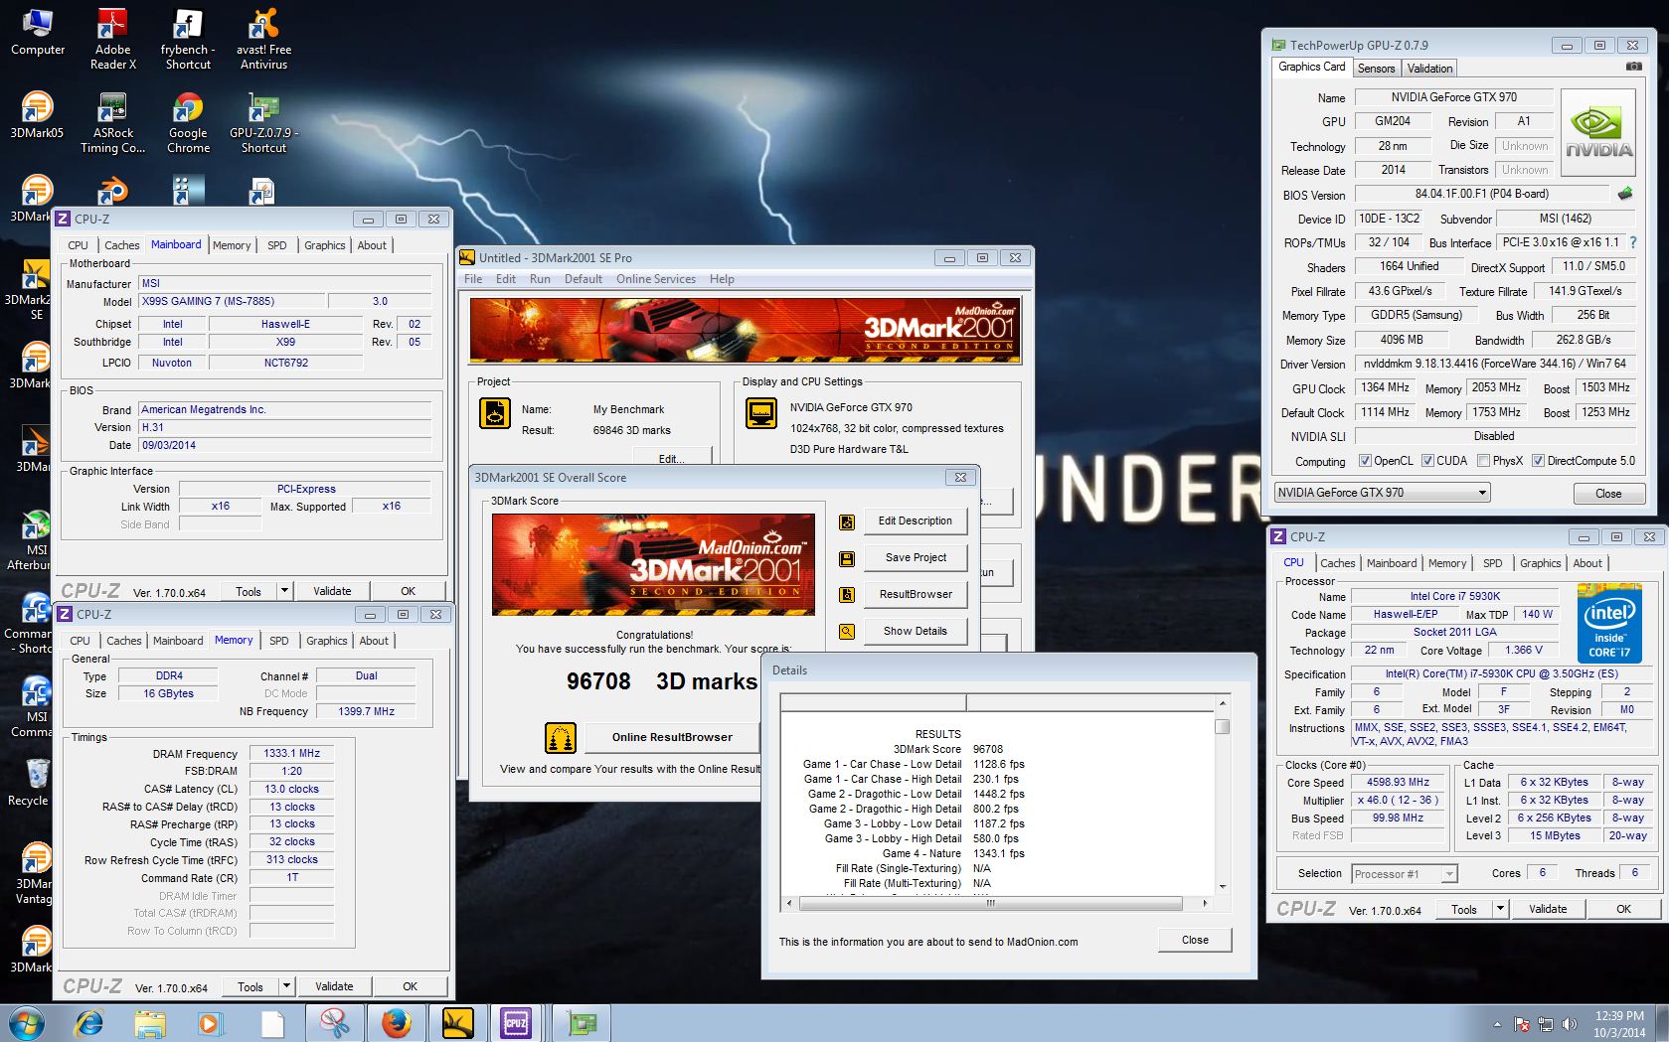1669x1042 pixels.
Task: Toggle the DirectCompute 5.0 checkbox
Action: (x=1538, y=461)
